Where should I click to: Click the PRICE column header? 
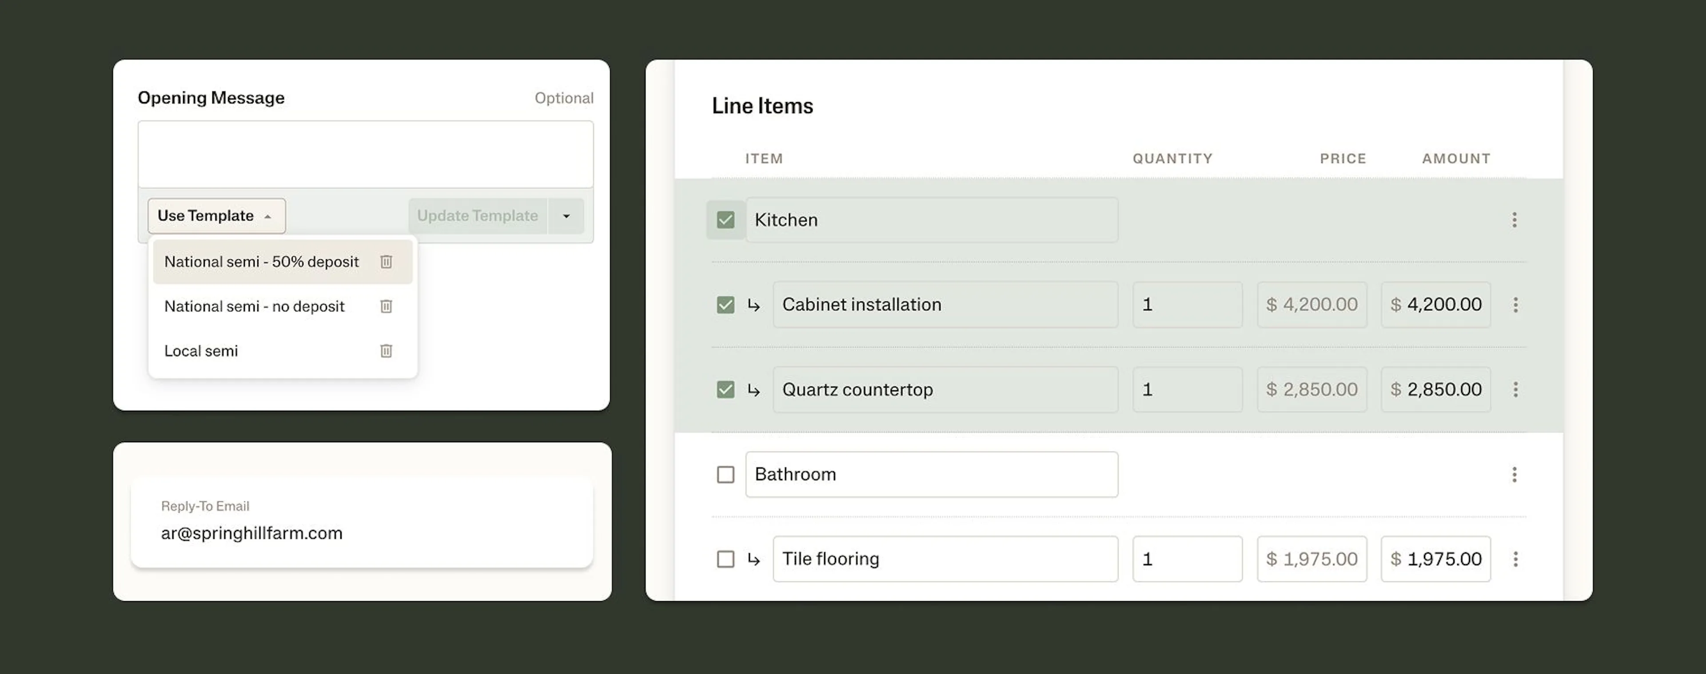(x=1343, y=159)
